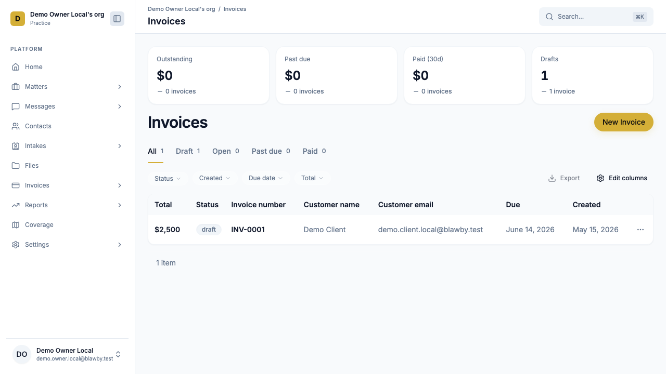This screenshot has width=666, height=374.
Task: Click customer name Demo Client
Action: click(x=325, y=230)
